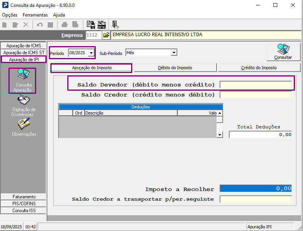Viewport: 303px width, 231px height.
Task: Select the Apuração do Imposto tab
Action: 92,68
